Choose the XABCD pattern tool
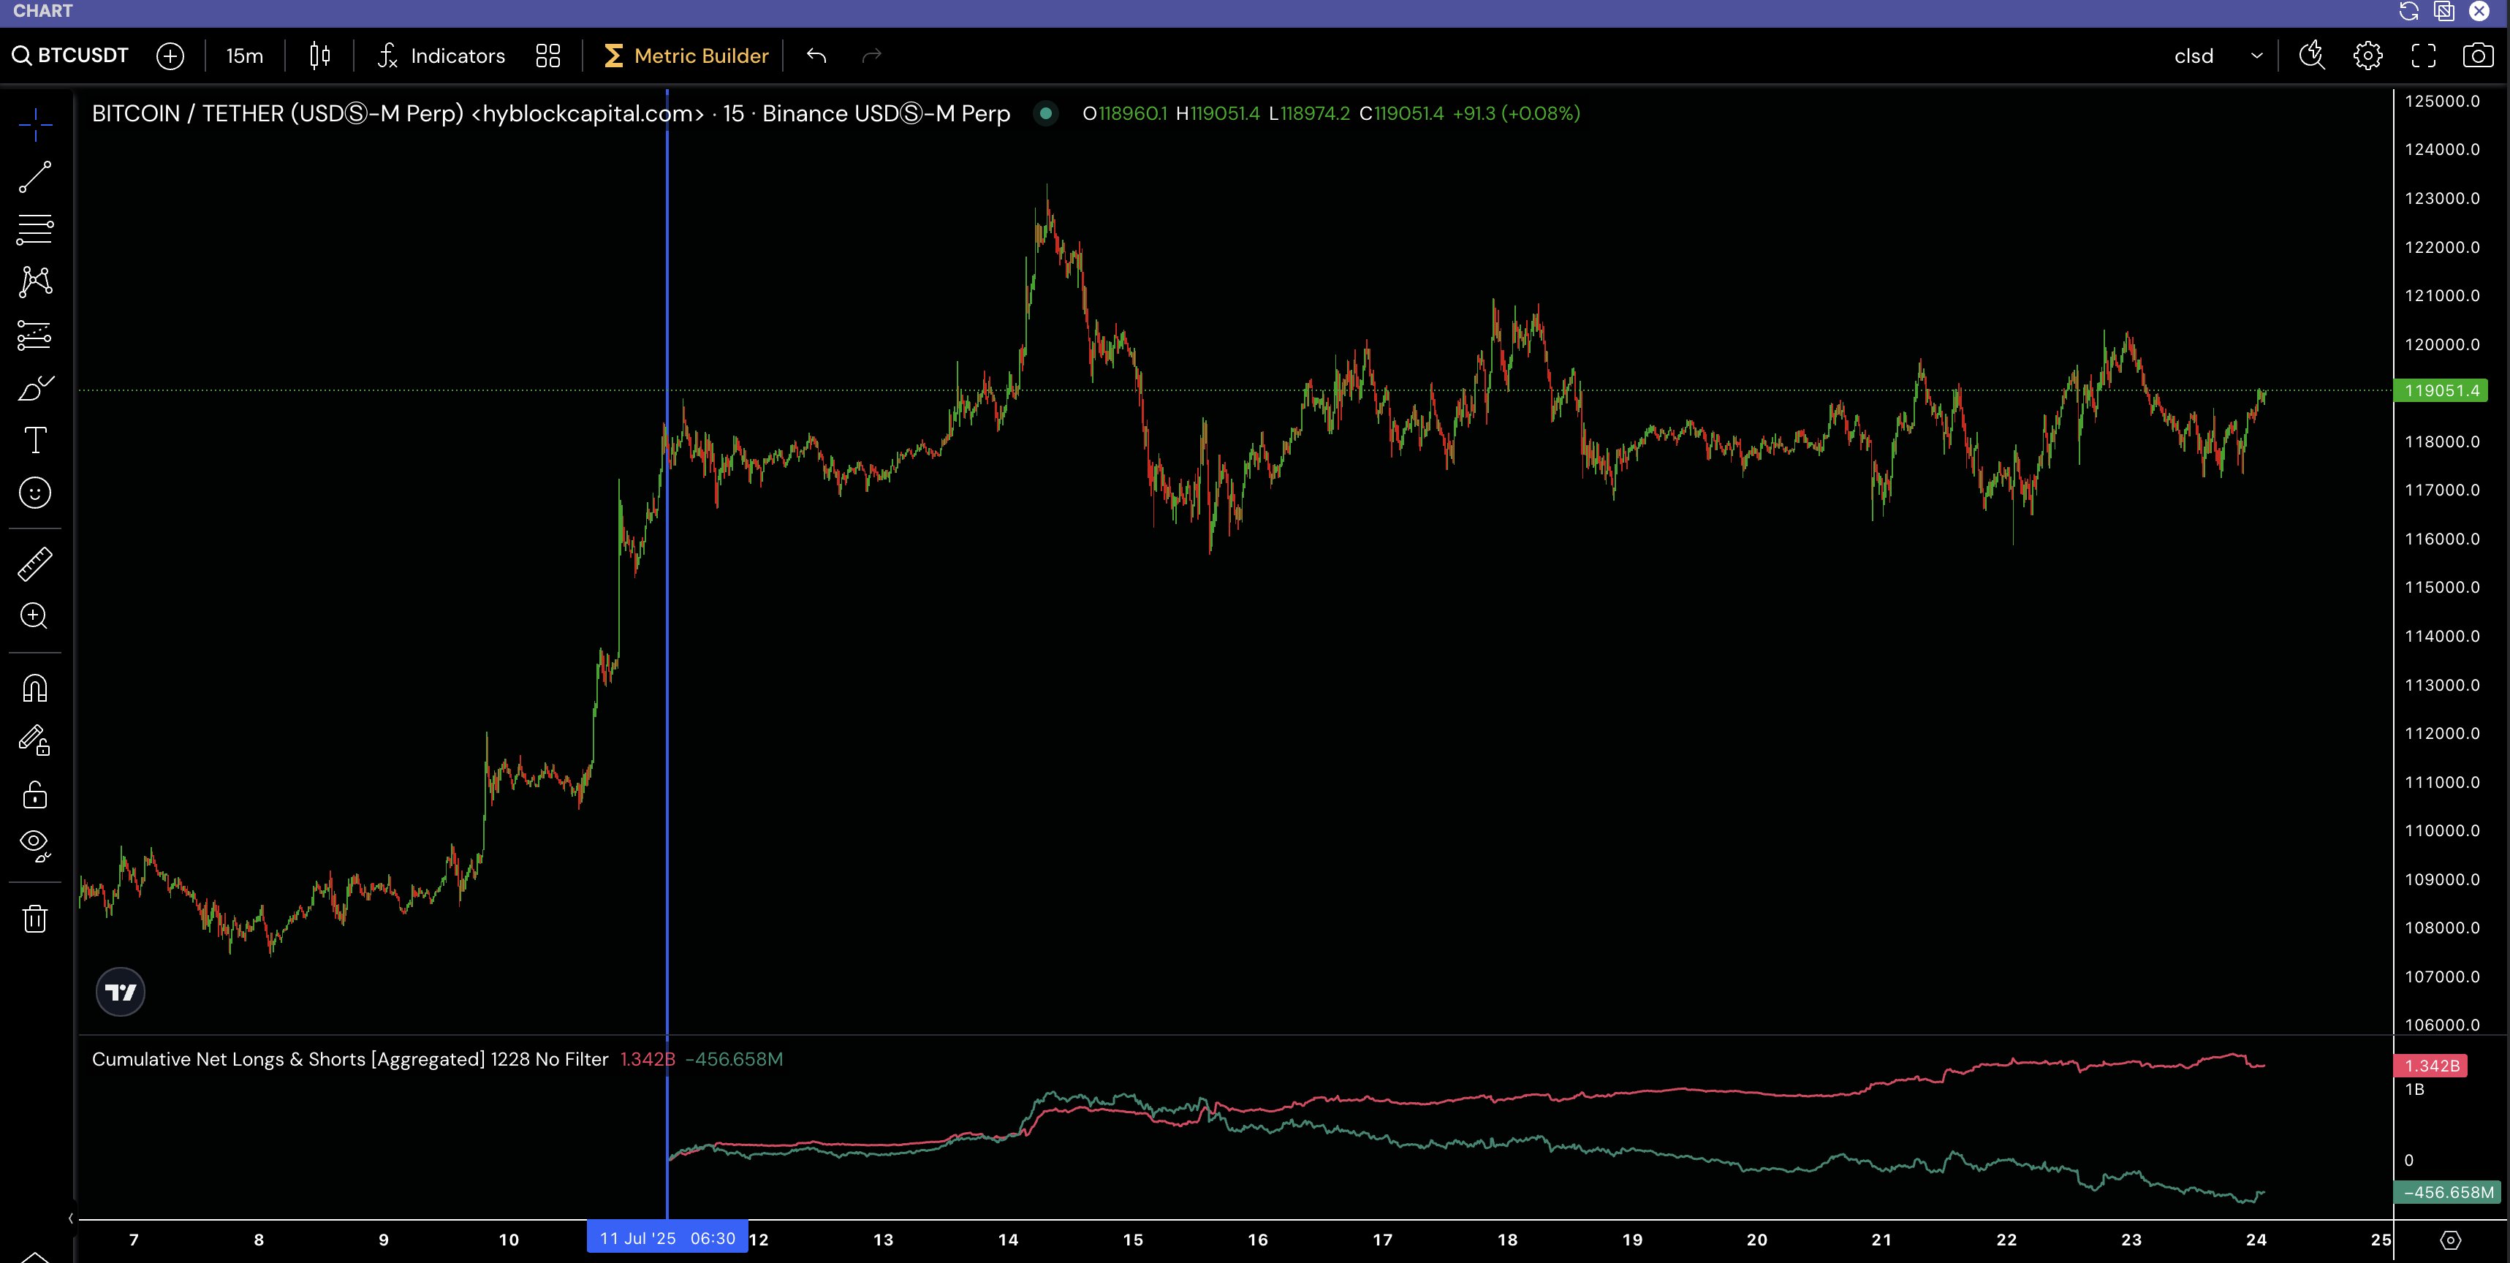The height and width of the screenshot is (1263, 2510). (x=35, y=281)
